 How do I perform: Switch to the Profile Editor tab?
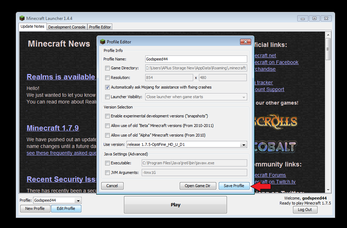pos(100,27)
